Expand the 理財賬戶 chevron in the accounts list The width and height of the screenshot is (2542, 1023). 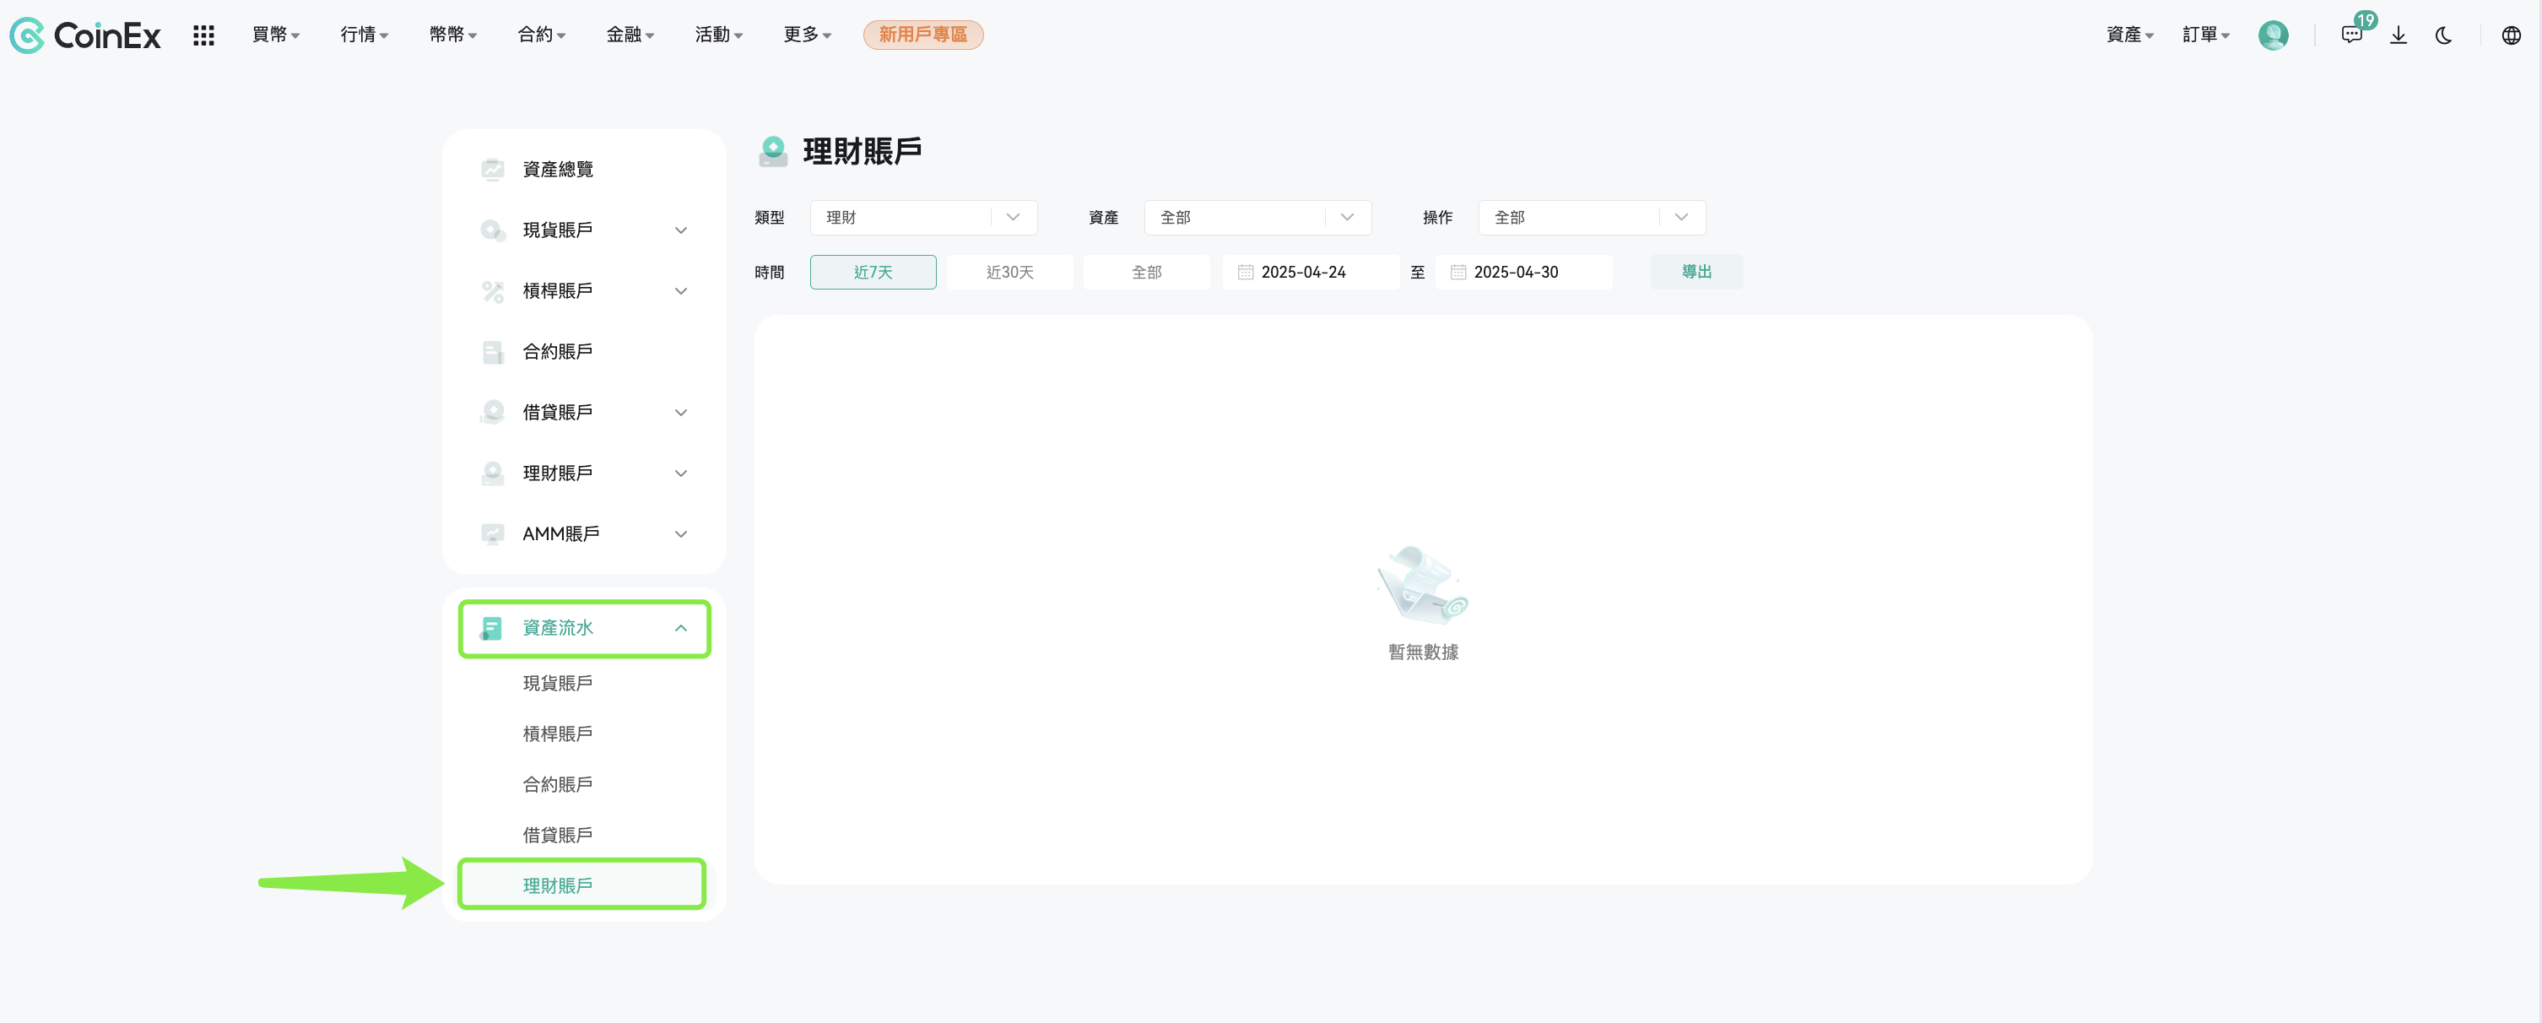point(681,474)
